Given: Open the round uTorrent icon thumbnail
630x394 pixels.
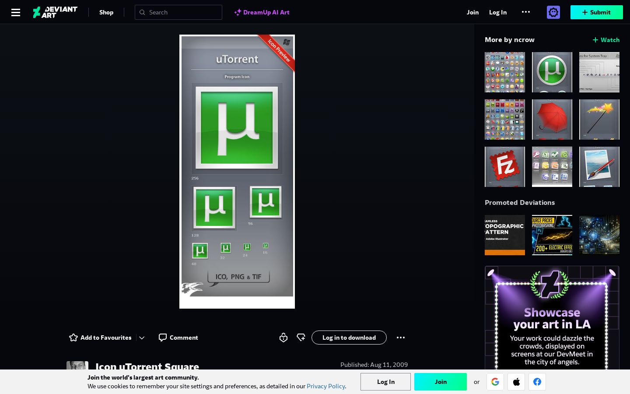Looking at the screenshot, I should click(x=552, y=72).
